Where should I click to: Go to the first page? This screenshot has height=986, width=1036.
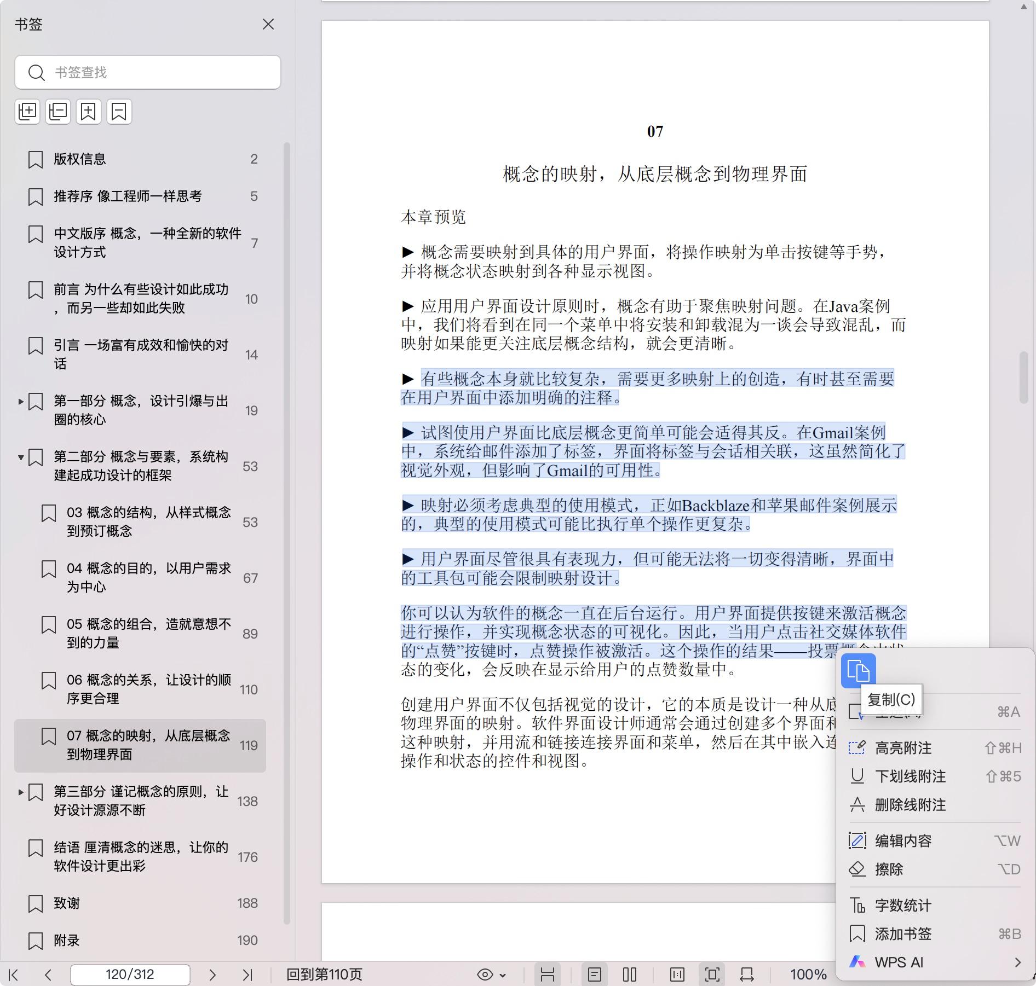coord(14,975)
